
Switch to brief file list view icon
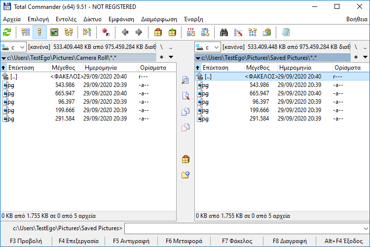pyautogui.click(x=26, y=32)
